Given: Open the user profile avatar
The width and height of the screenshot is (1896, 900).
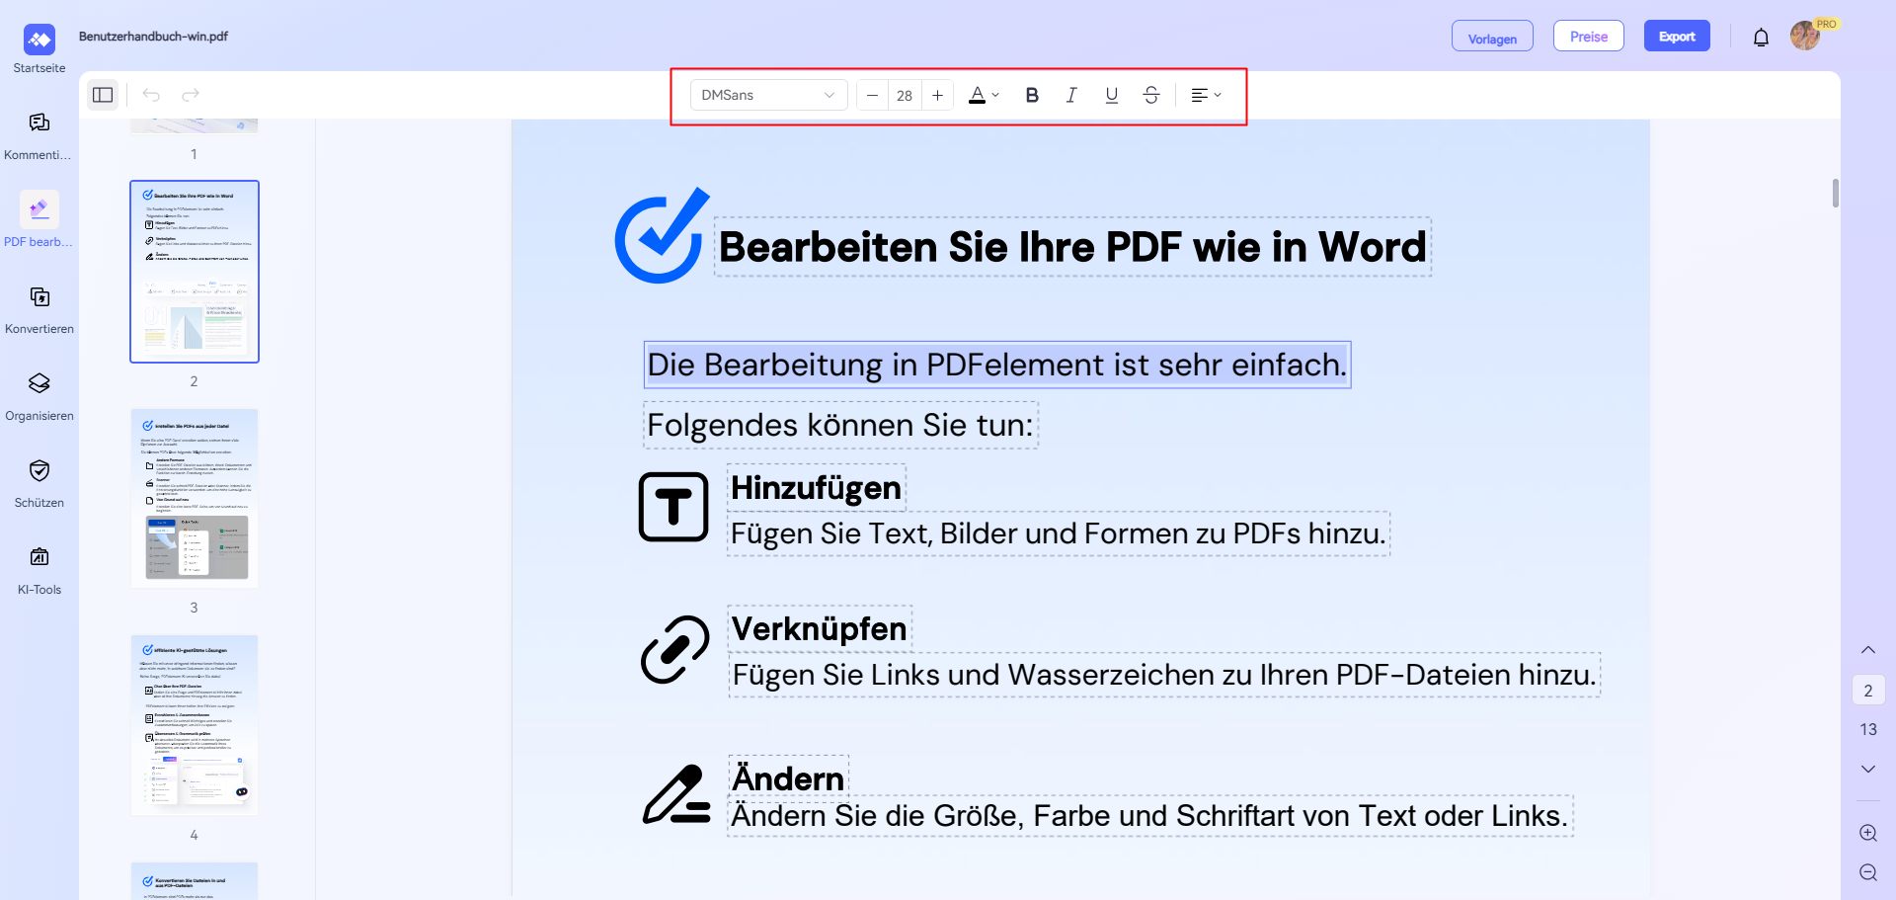Looking at the screenshot, I should pyautogui.click(x=1805, y=37).
